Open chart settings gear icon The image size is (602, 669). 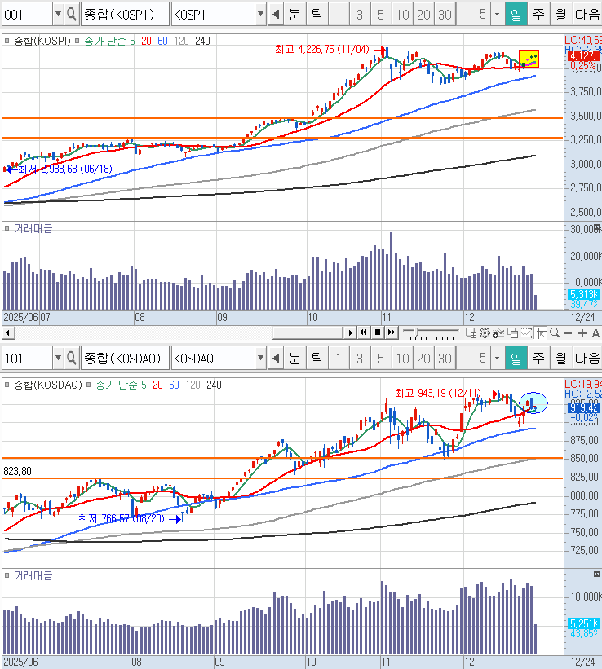[x=485, y=332]
